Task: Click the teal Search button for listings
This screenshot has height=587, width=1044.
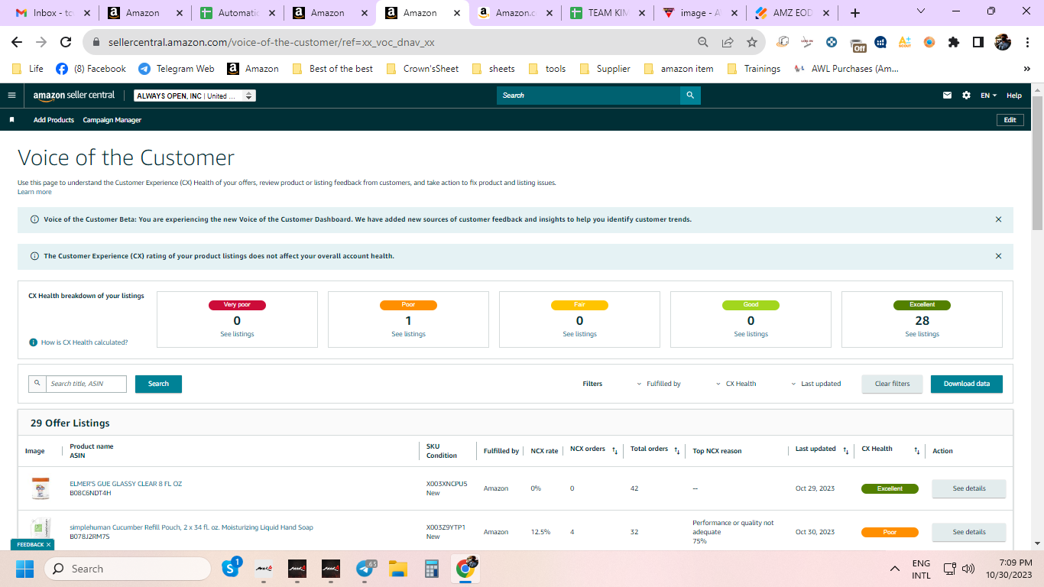Action: tap(158, 384)
